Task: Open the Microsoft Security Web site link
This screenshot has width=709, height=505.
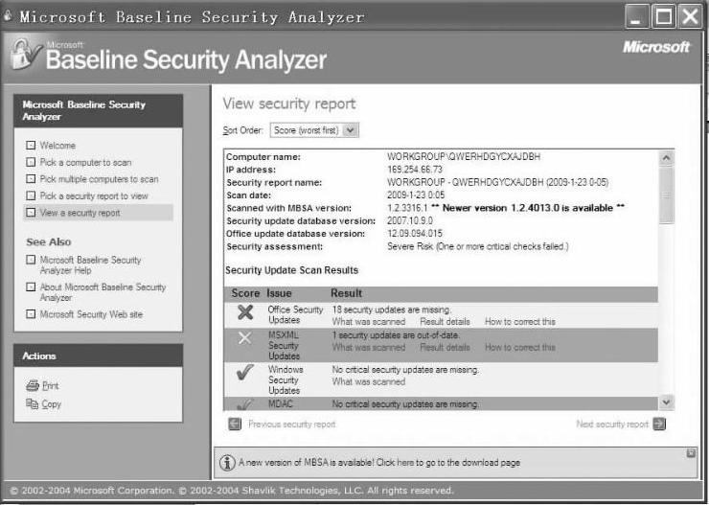Action: [x=91, y=314]
